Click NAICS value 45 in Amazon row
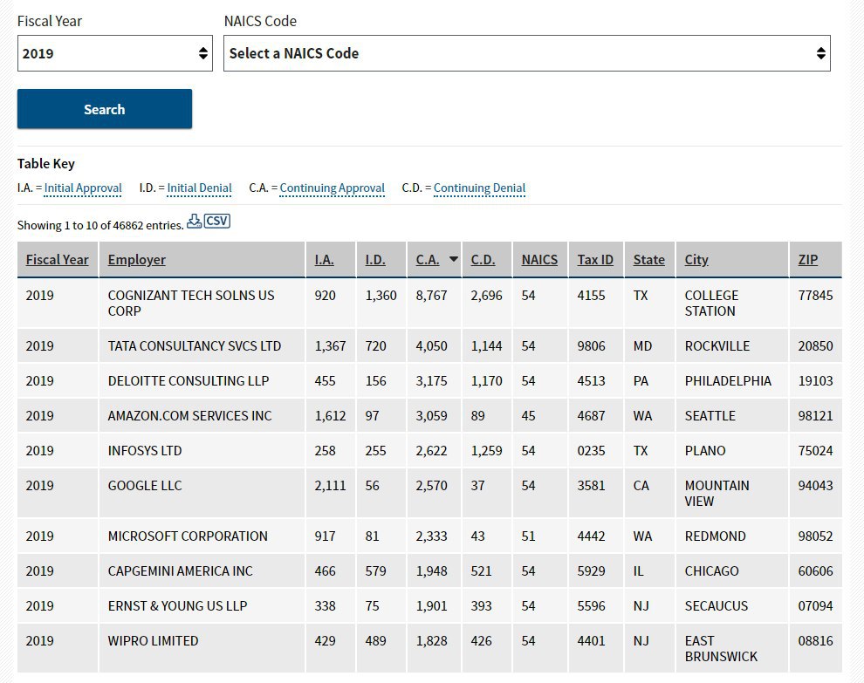This screenshot has height=683, width=864. (528, 415)
